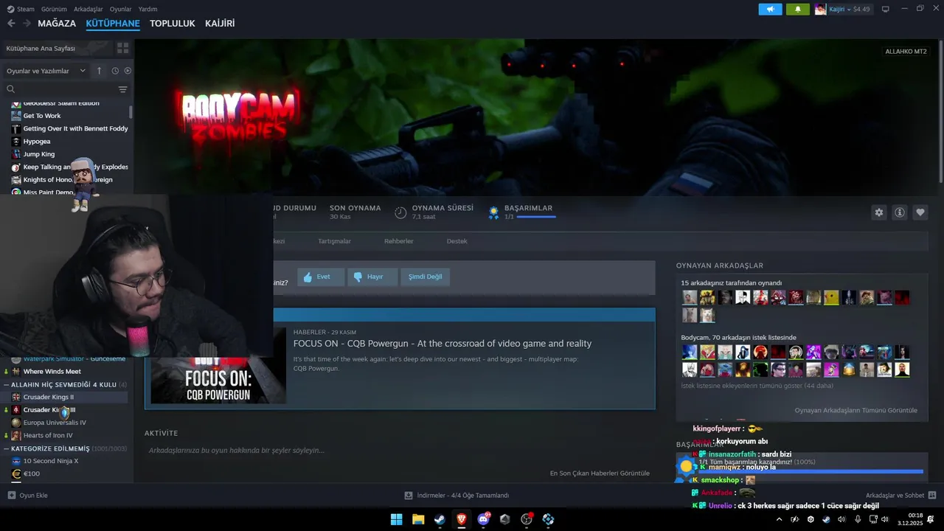This screenshot has width=944, height=531.
Task: Select Europa Universalis IV in library
Action: [x=55, y=423]
